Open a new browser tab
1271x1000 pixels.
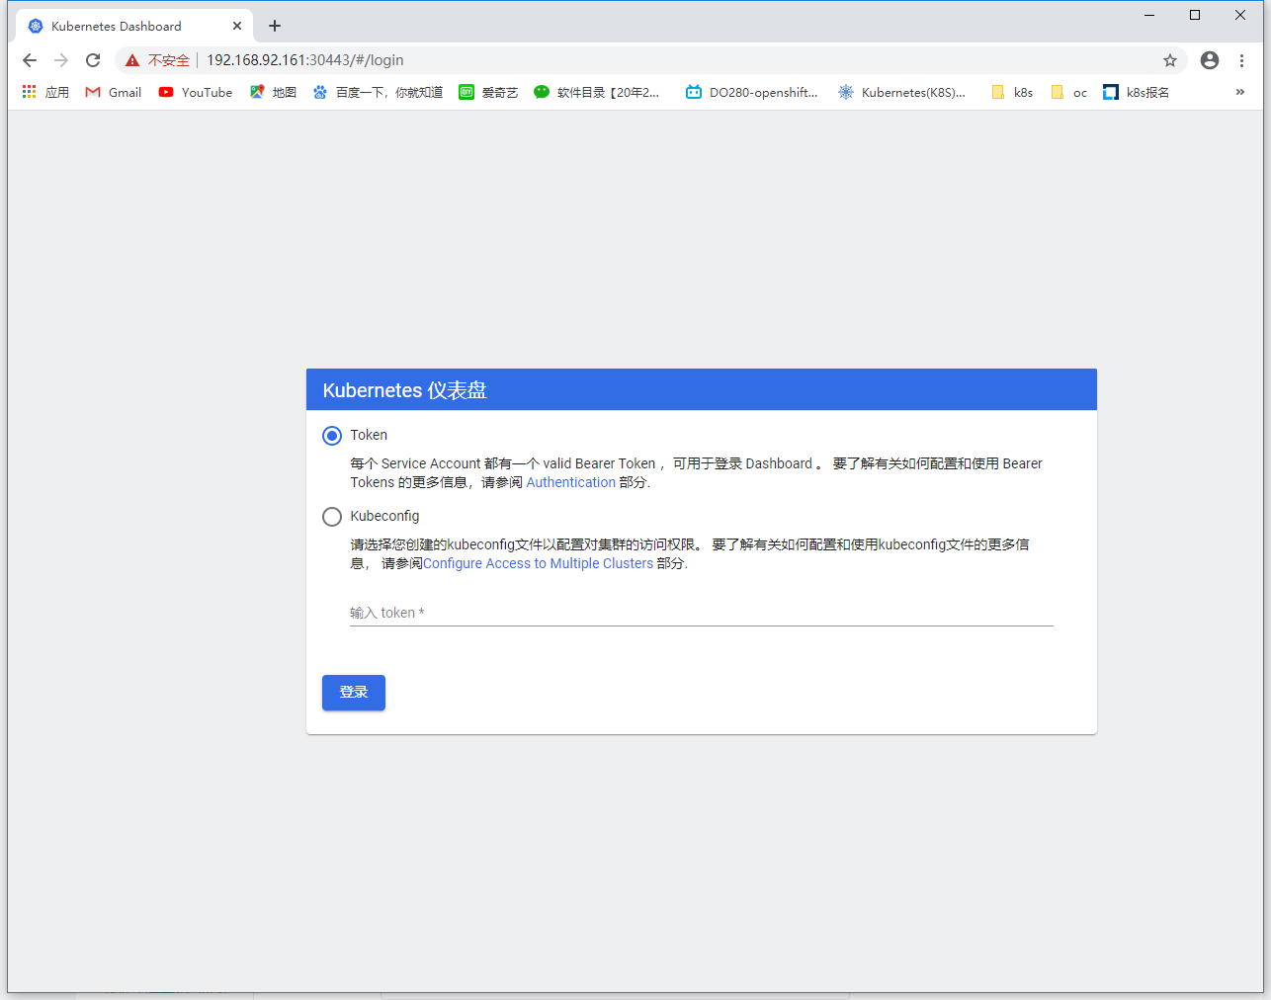[x=275, y=26]
